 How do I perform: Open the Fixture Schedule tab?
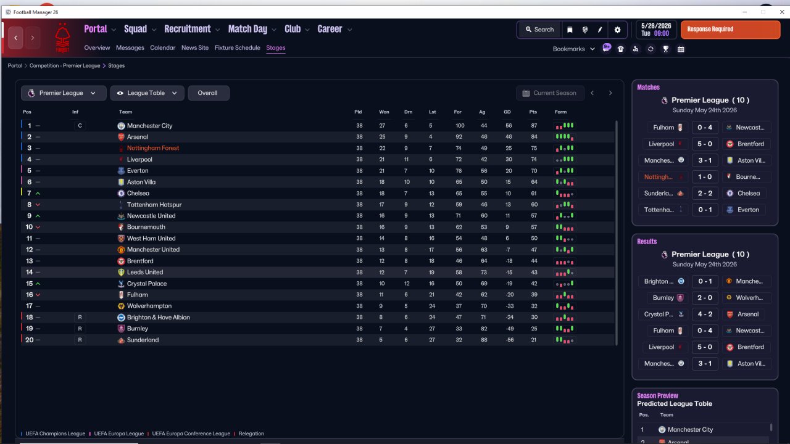(x=238, y=48)
